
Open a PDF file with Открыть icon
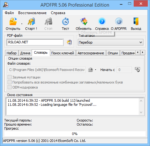point(13,21)
